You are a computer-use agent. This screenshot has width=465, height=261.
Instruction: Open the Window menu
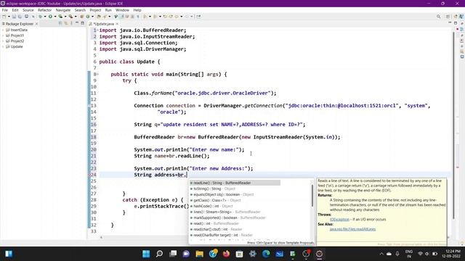[122, 10]
